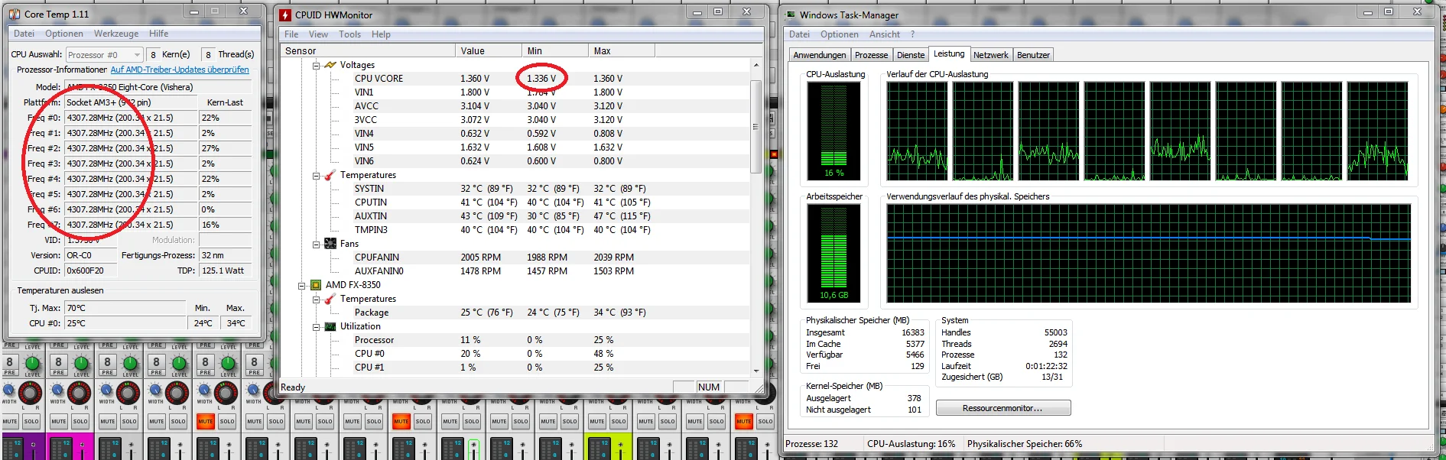The height and width of the screenshot is (460, 1446).
Task: Select the CPUFANIN row in HWMonitor
Action: click(514, 258)
